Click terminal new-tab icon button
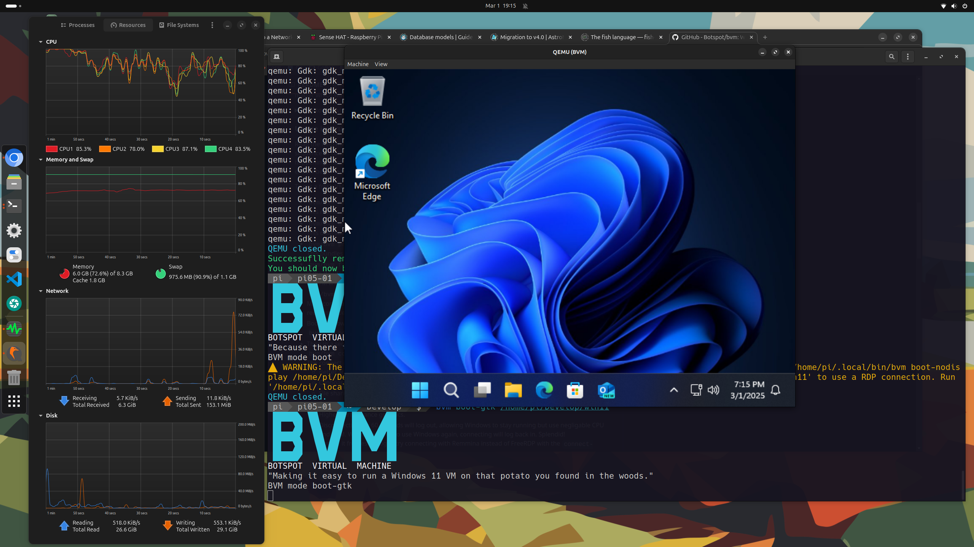The width and height of the screenshot is (974, 547). coord(277,57)
